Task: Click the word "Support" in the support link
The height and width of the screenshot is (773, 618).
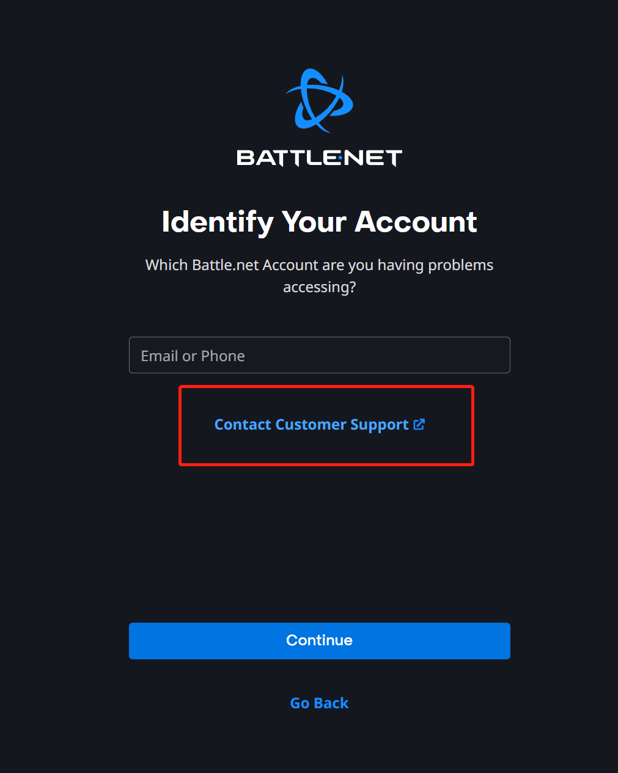Action: coord(380,425)
